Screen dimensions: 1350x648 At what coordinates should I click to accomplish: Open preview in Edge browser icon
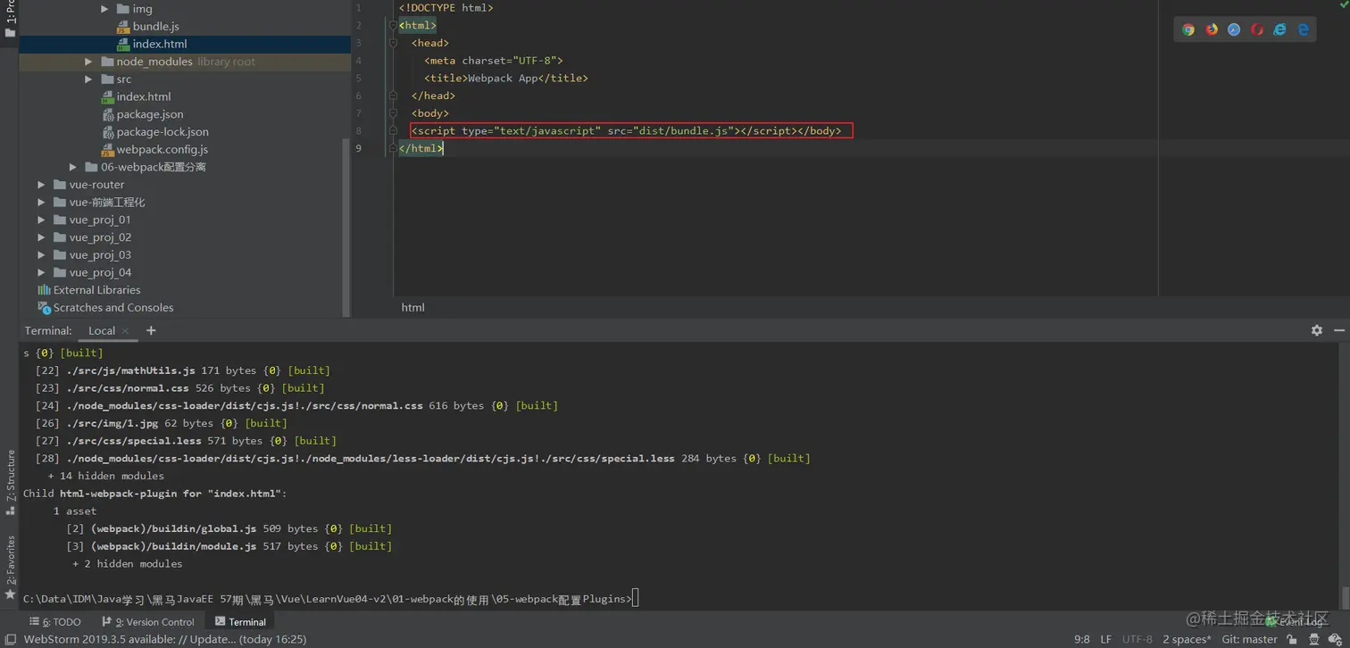pos(1303,29)
